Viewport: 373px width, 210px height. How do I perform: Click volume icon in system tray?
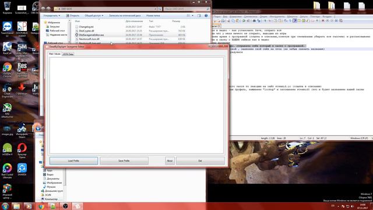click(352, 206)
